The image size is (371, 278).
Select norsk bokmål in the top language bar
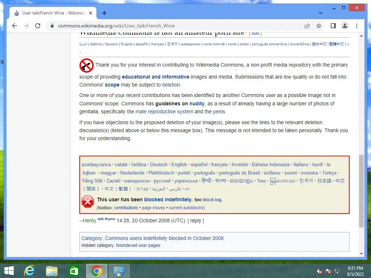[x=214, y=44]
